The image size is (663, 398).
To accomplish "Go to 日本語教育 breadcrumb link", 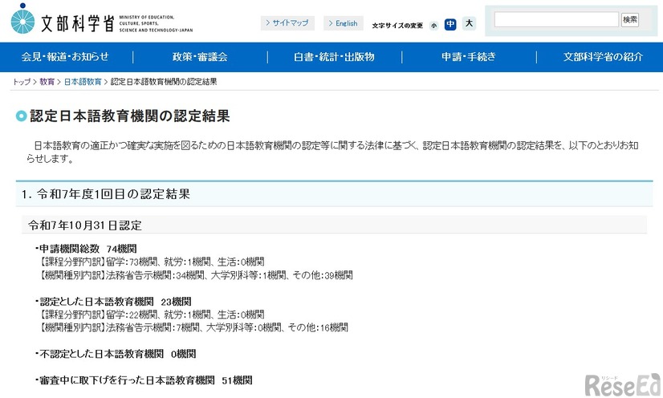I will tap(83, 82).
